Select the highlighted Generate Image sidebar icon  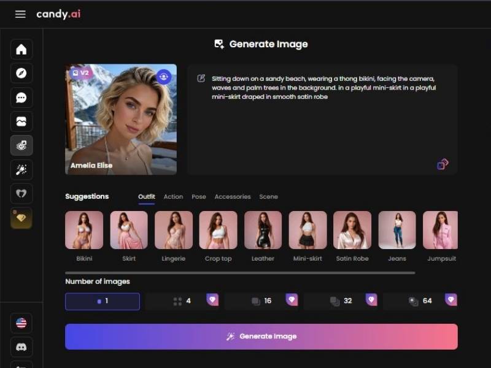tap(21, 145)
